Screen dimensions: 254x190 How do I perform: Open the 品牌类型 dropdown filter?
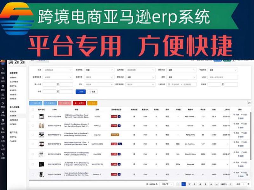click(x=140, y=70)
